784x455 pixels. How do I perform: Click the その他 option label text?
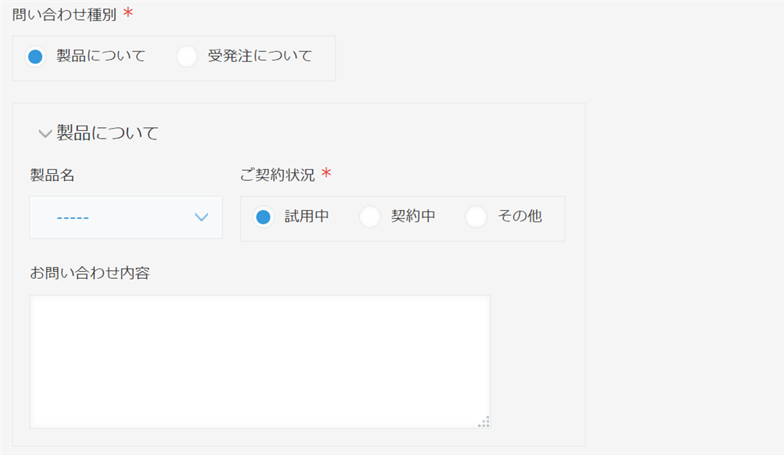click(520, 216)
